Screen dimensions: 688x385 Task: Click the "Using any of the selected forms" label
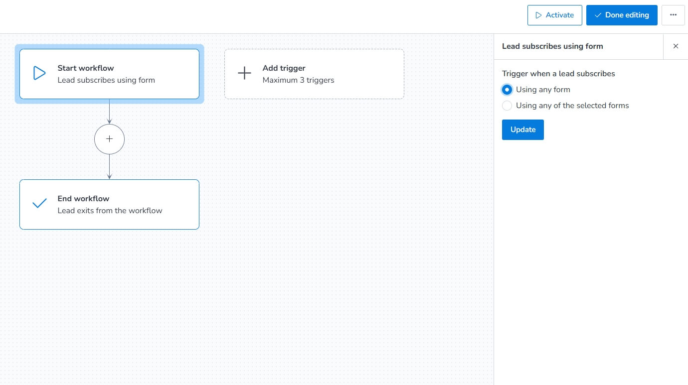coord(572,106)
